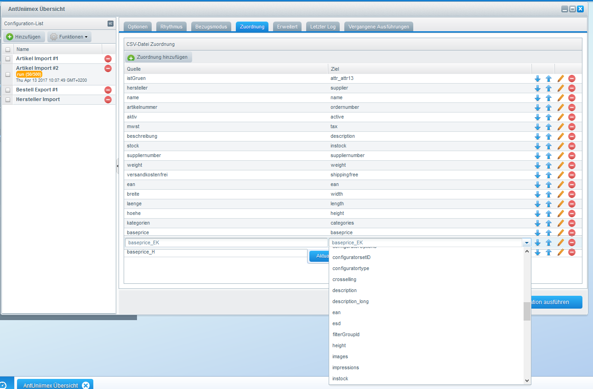
Task: Move the weight mapping up
Action: [548, 165]
